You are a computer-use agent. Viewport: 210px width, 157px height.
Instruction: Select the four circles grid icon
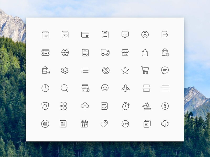[63, 106]
